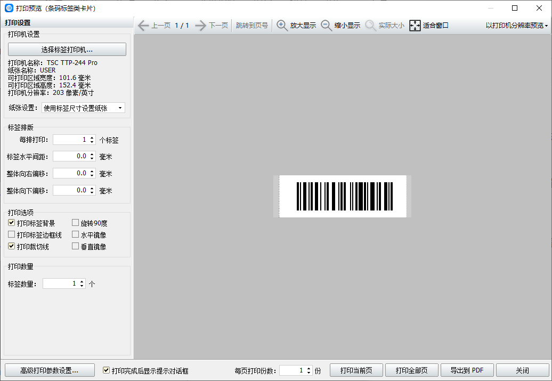Click 关闭 button at bottom right
The width and height of the screenshot is (552, 381).
click(522, 370)
